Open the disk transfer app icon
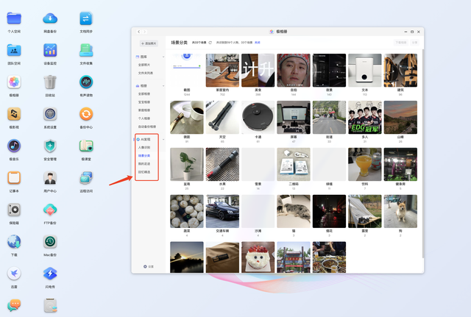The width and height of the screenshot is (471, 317). click(50, 305)
